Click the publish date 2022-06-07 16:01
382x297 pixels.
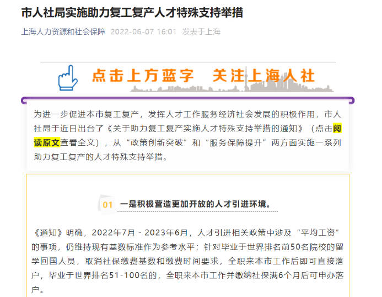pyautogui.click(x=143, y=31)
